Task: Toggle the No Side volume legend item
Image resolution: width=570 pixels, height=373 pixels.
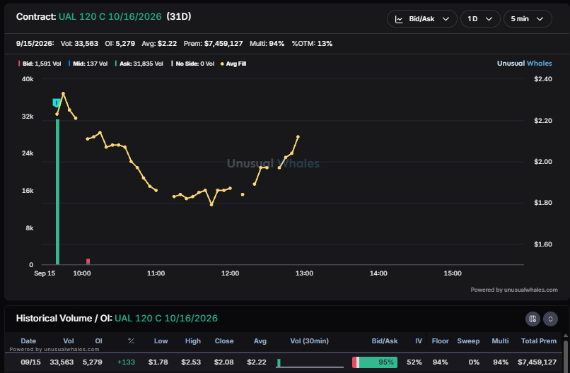Action: click(x=192, y=64)
